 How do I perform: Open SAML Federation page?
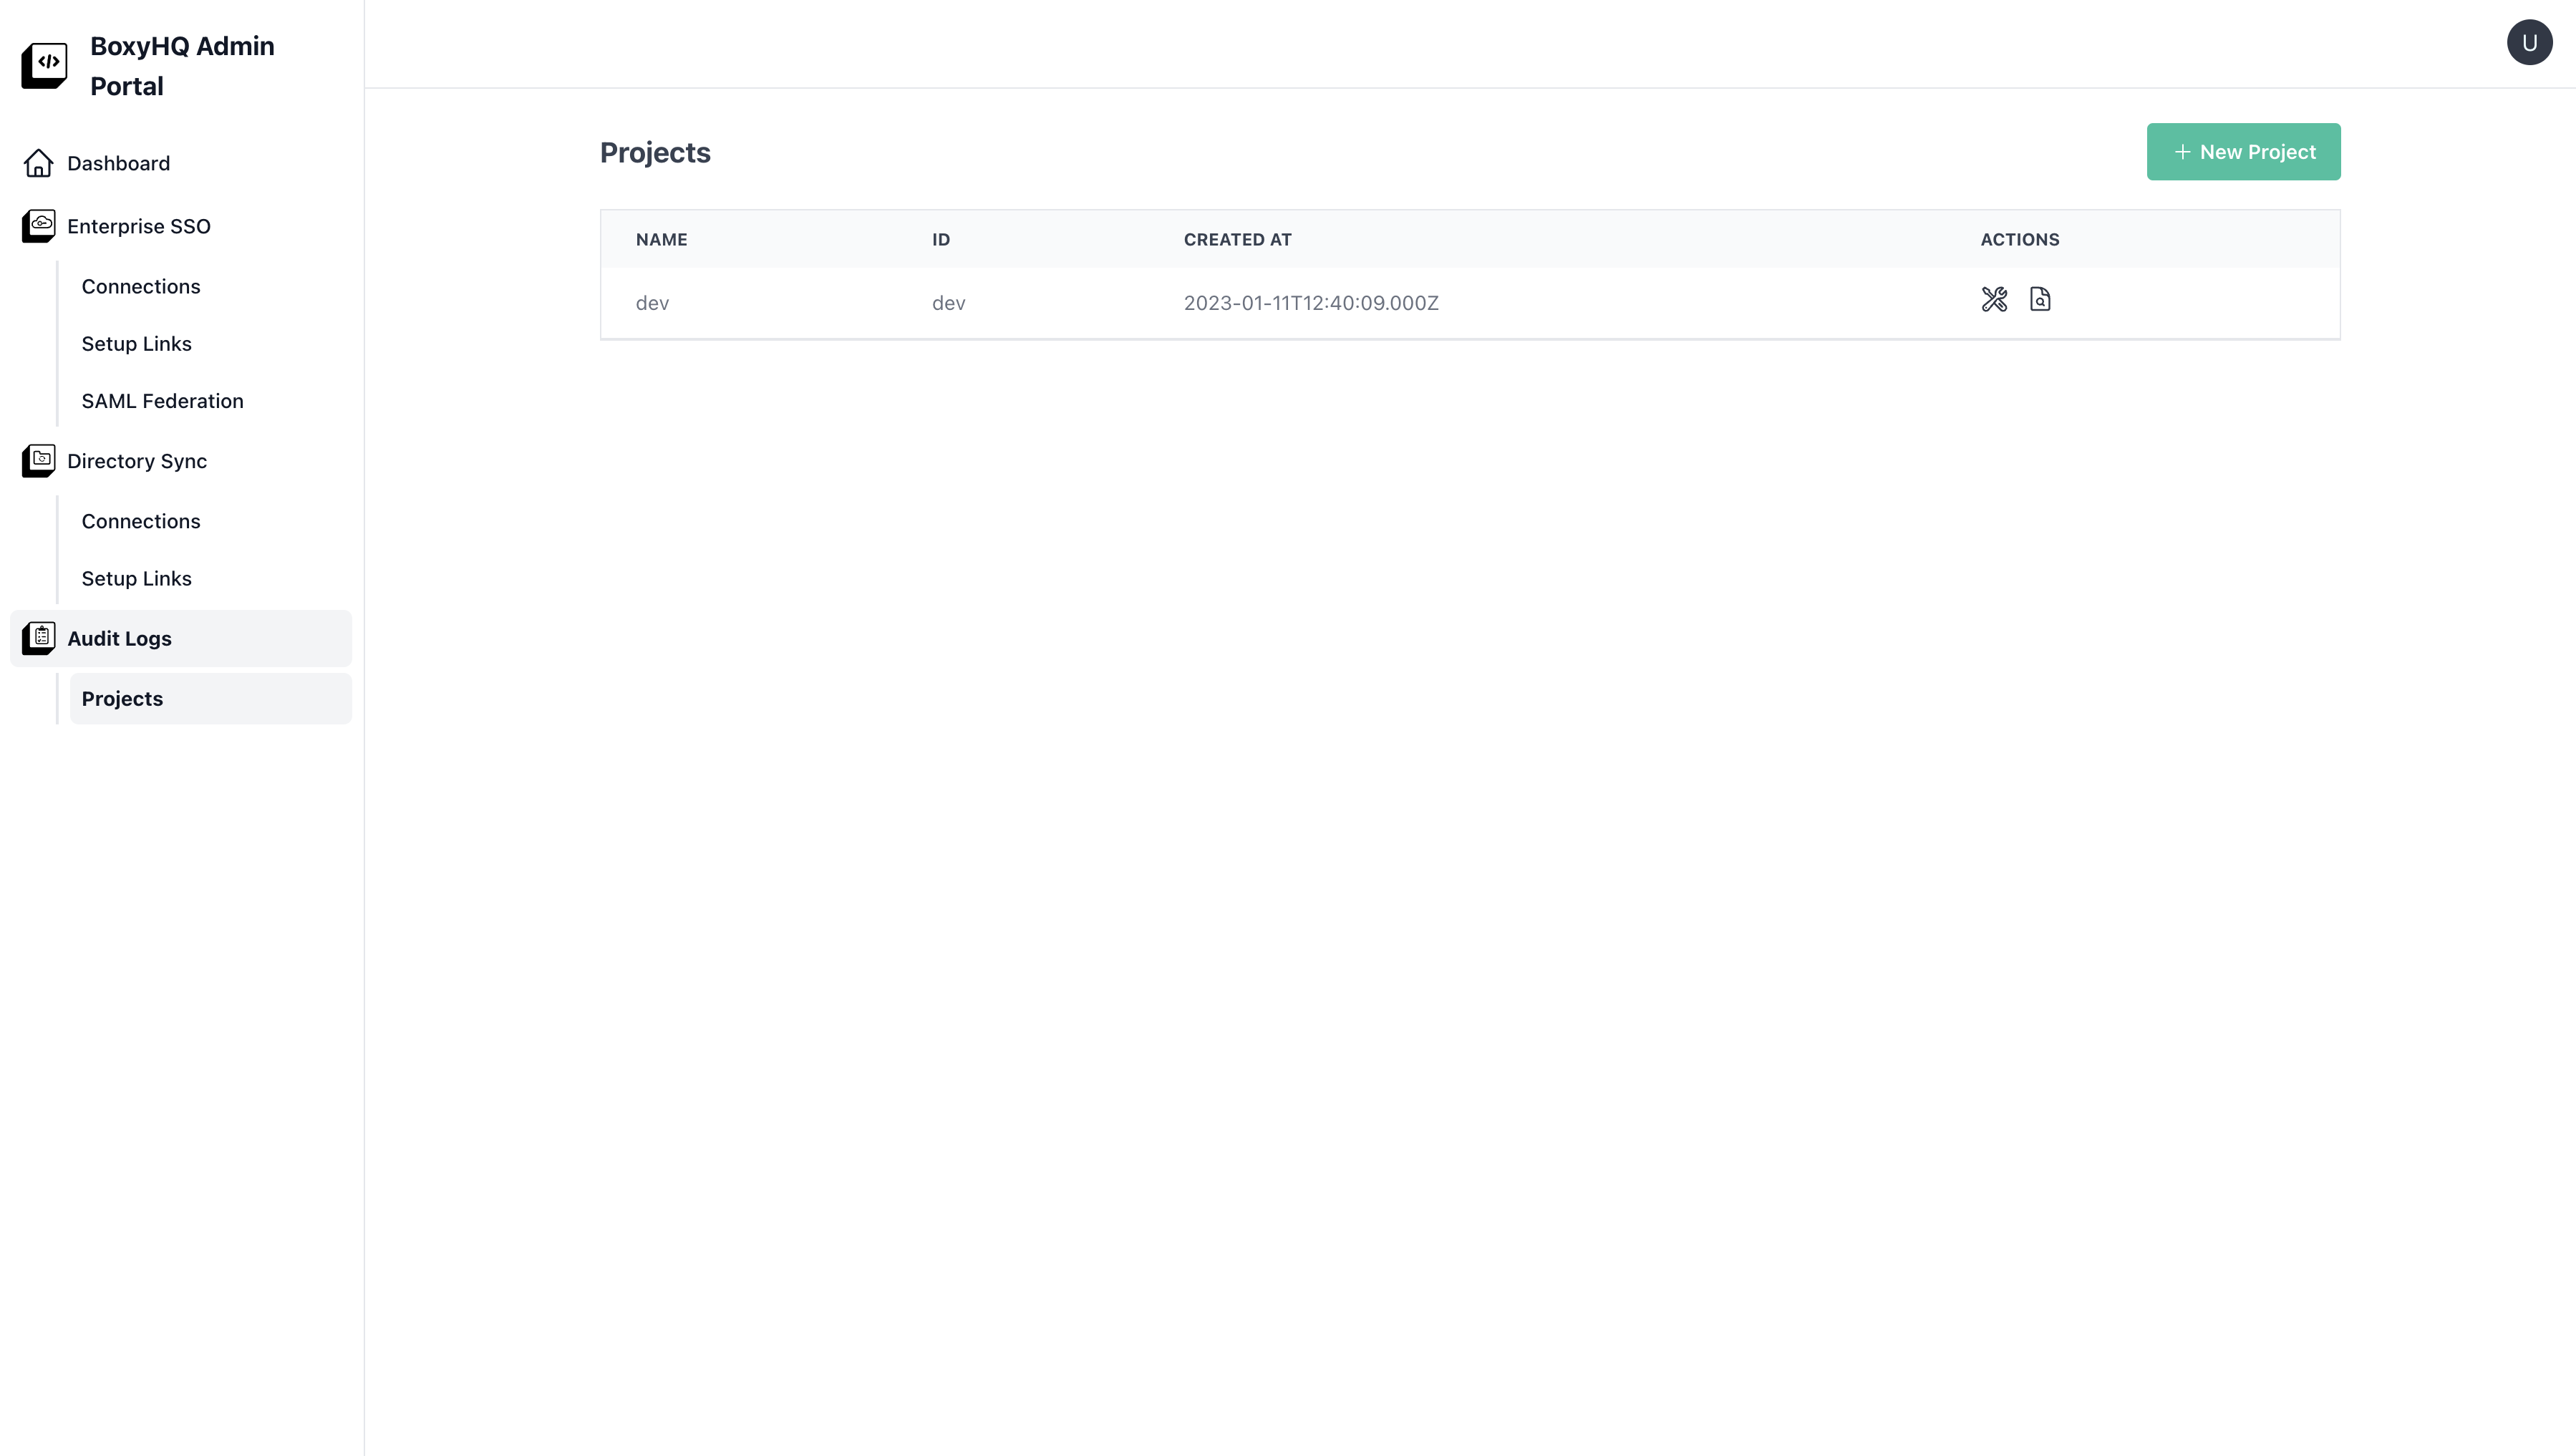pyautogui.click(x=162, y=401)
